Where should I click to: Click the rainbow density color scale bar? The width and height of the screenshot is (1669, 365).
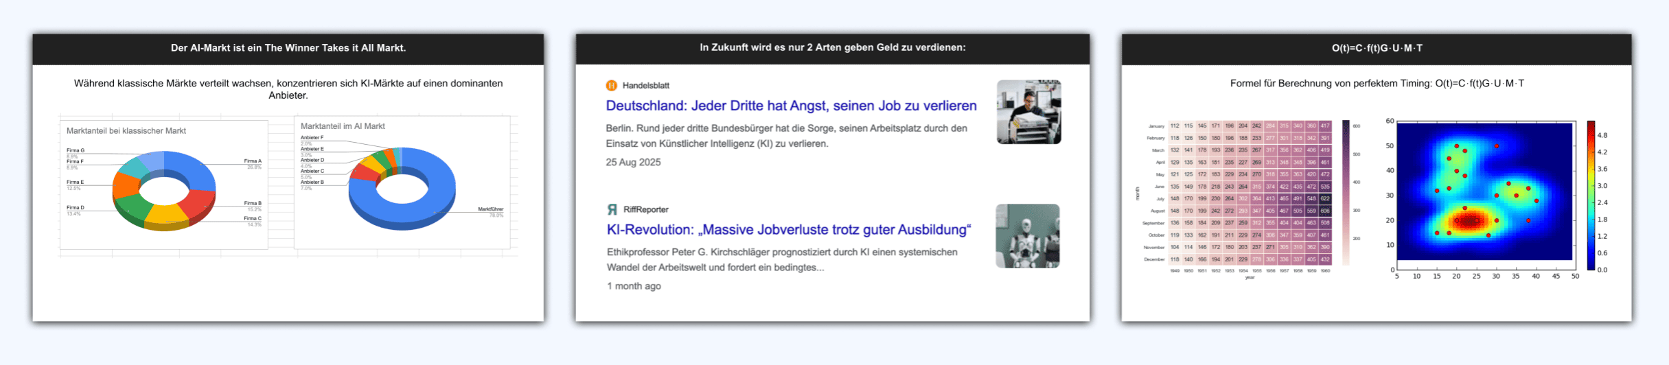click(1591, 196)
